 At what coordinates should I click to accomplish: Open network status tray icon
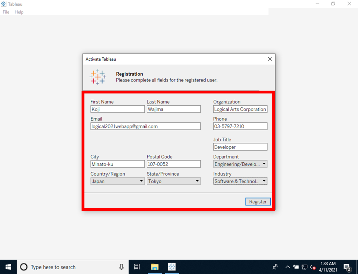pyautogui.click(x=305, y=267)
